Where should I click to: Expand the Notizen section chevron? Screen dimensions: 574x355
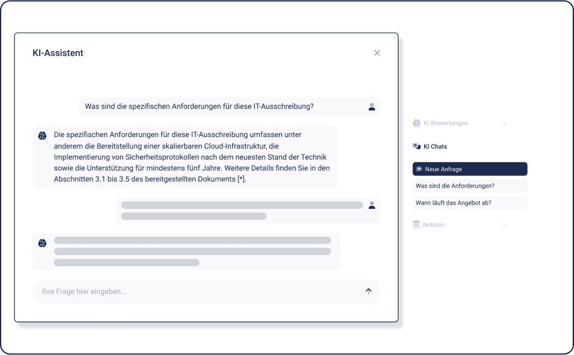coord(505,225)
